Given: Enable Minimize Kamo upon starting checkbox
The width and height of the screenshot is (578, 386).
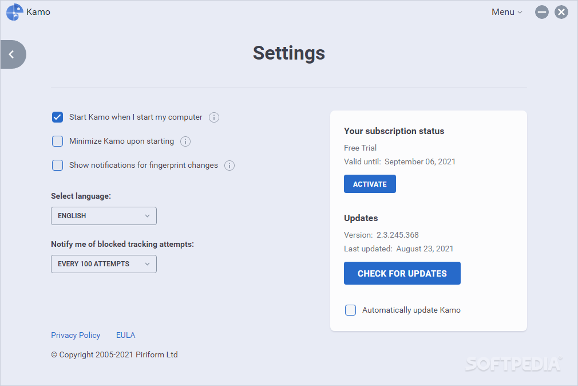Looking at the screenshot, I should click(57, 141).
